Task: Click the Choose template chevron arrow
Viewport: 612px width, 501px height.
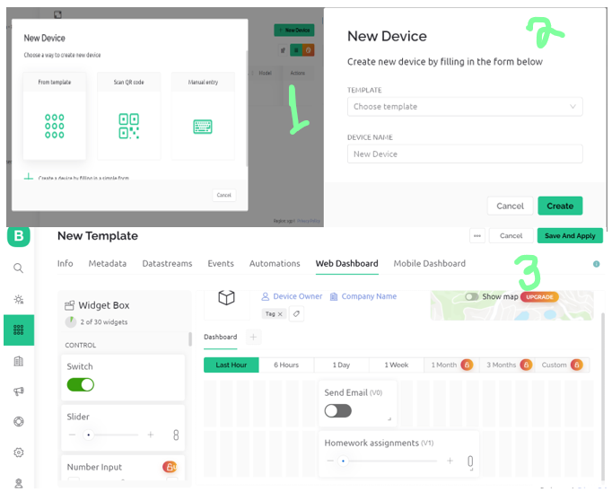Action: click(x=573, y=106)
